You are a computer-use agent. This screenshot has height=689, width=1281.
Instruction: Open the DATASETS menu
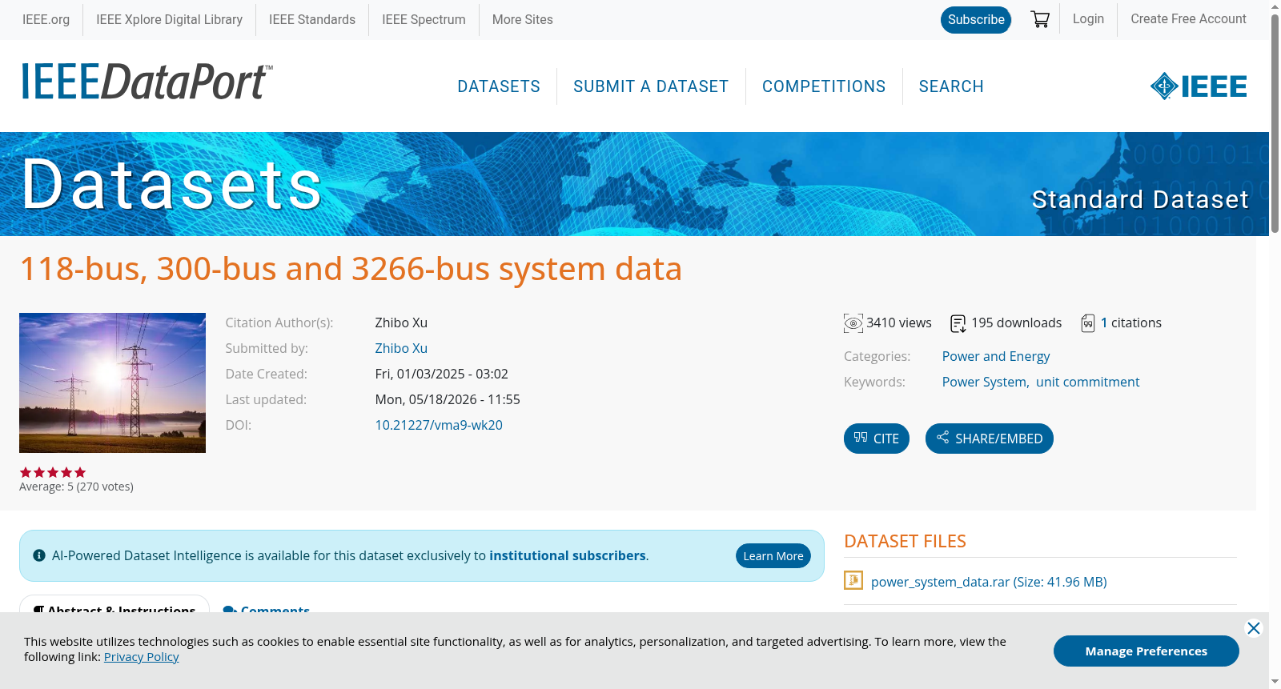tap(499, 86)
